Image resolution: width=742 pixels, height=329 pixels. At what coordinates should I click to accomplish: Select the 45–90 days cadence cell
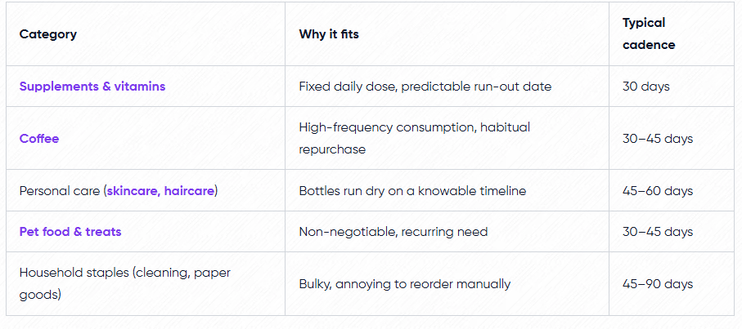pyautogui.click(x=672, y=283)
